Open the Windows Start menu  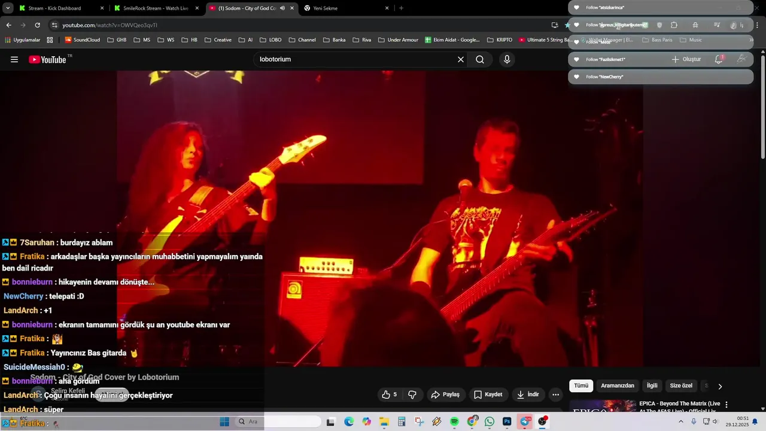point(224,422)
